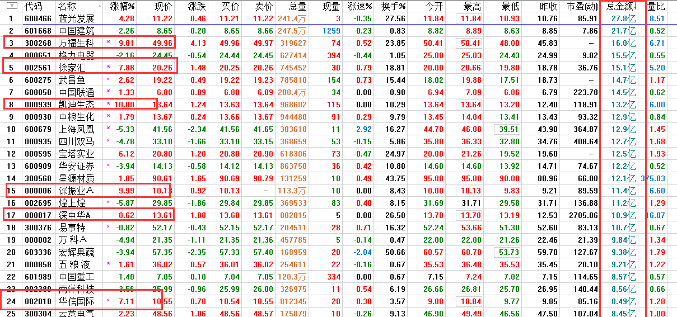This screenshot has height=317, width=677.
Task: Select 深中华A stock name
Action: 74,215
